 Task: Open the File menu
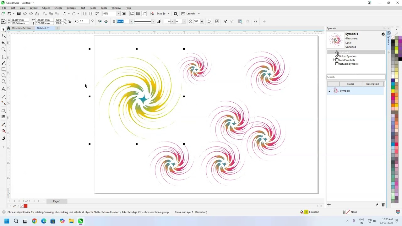tap(4, 8)
